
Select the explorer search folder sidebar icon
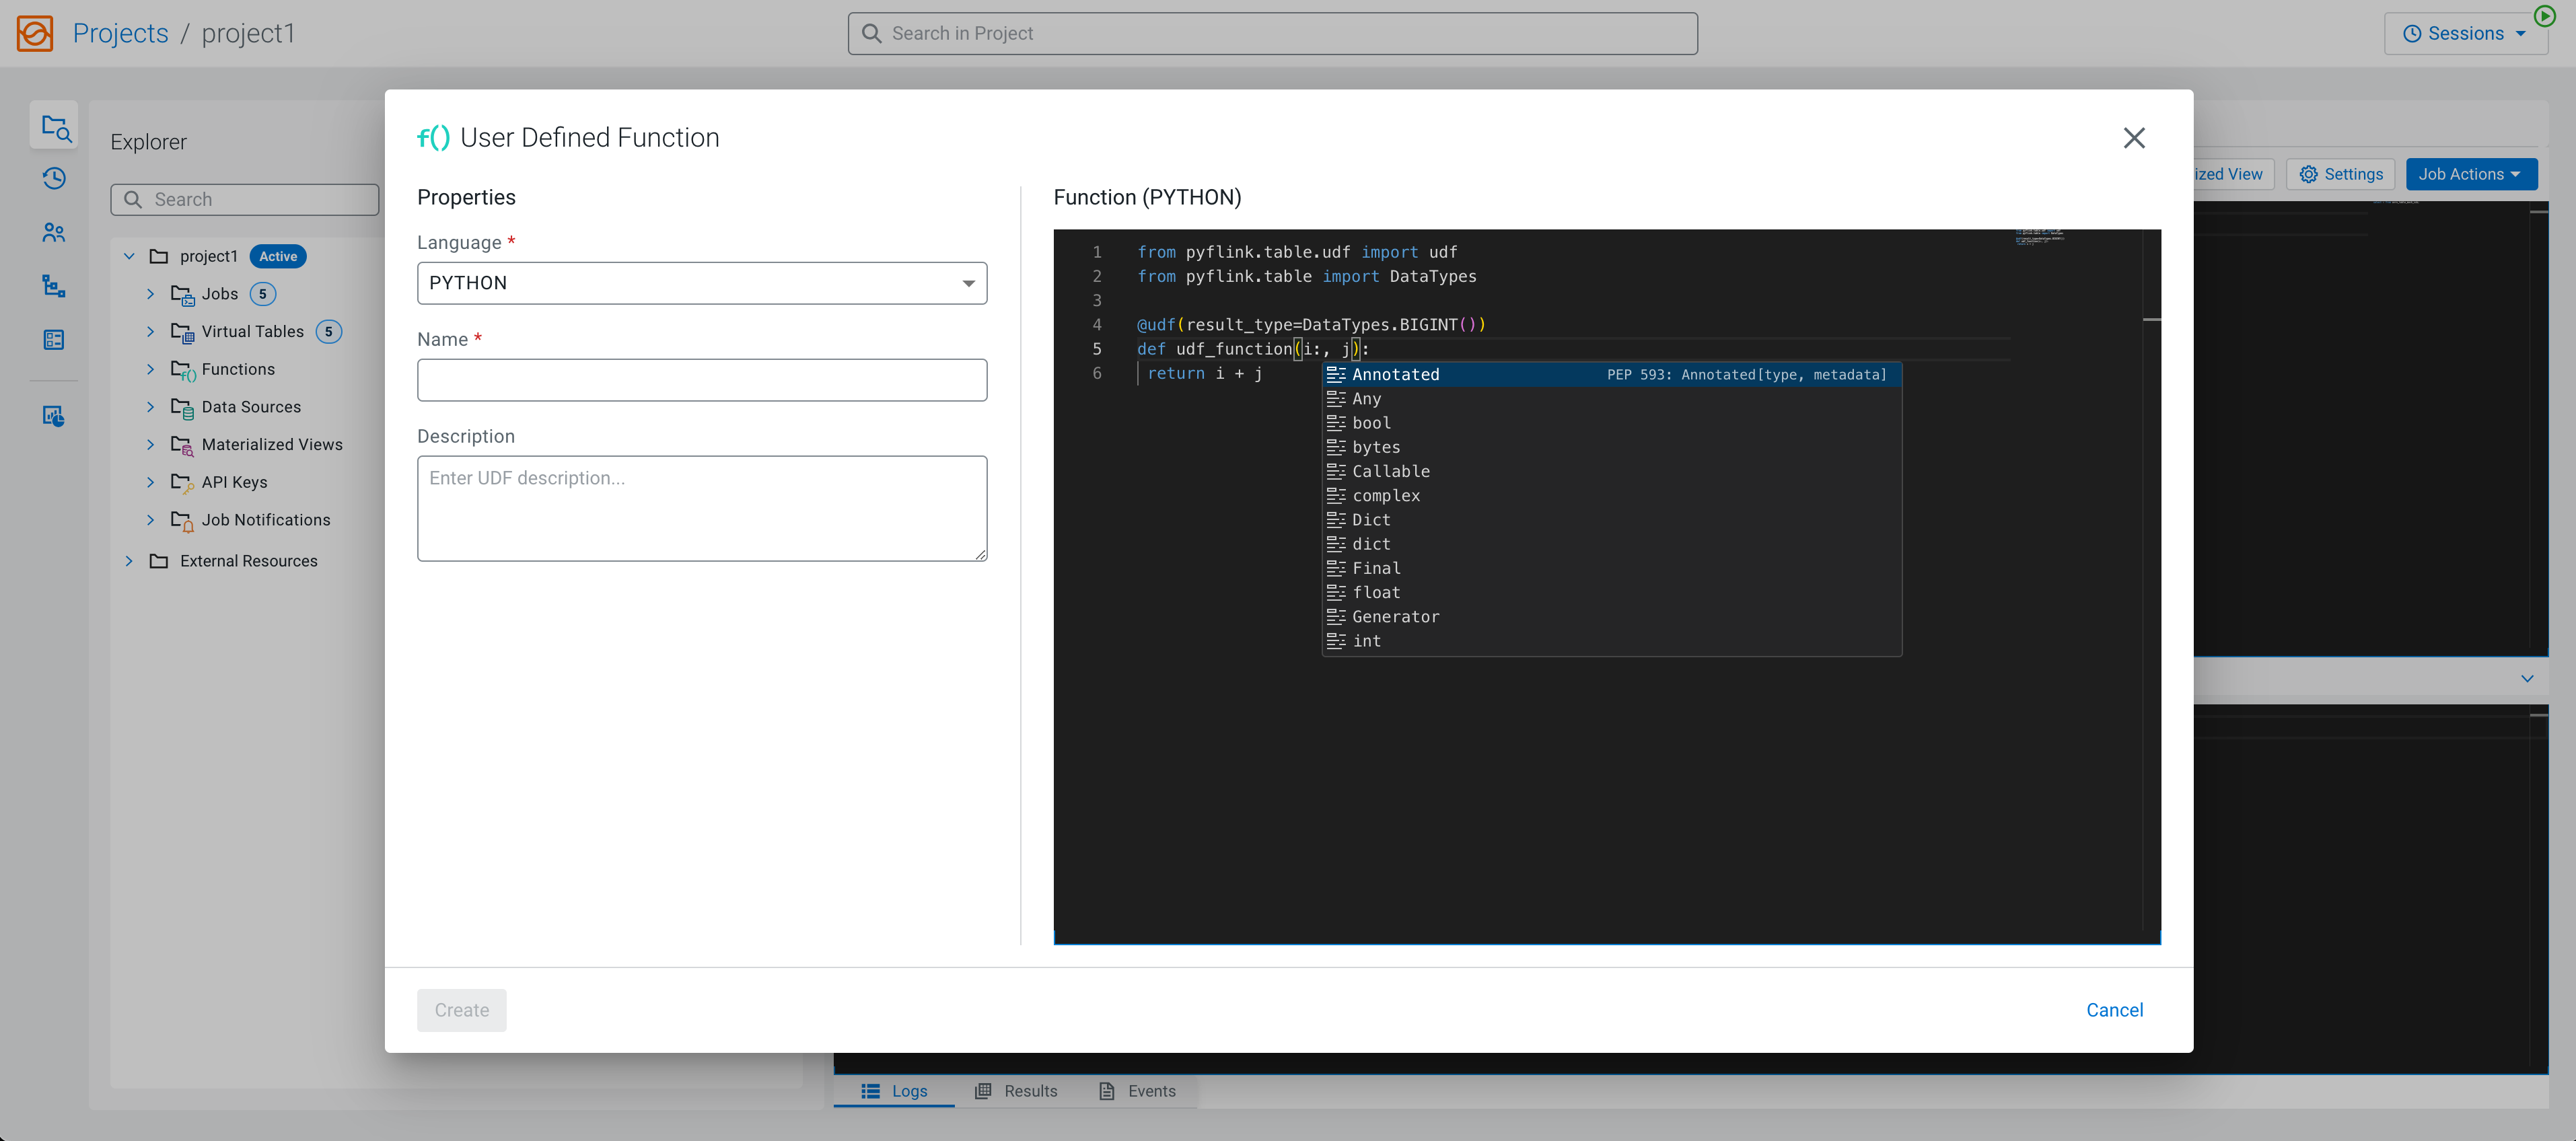pos(54,126)
